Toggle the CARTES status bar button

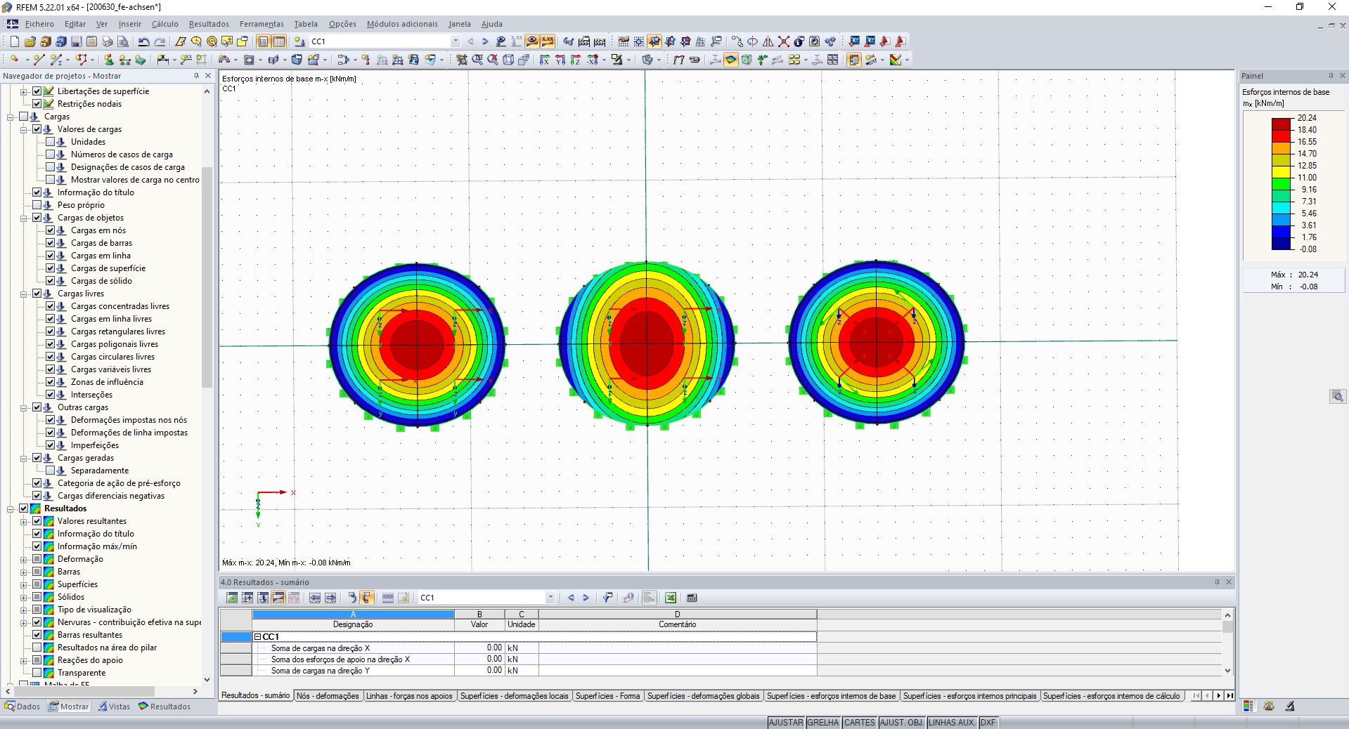860,723
